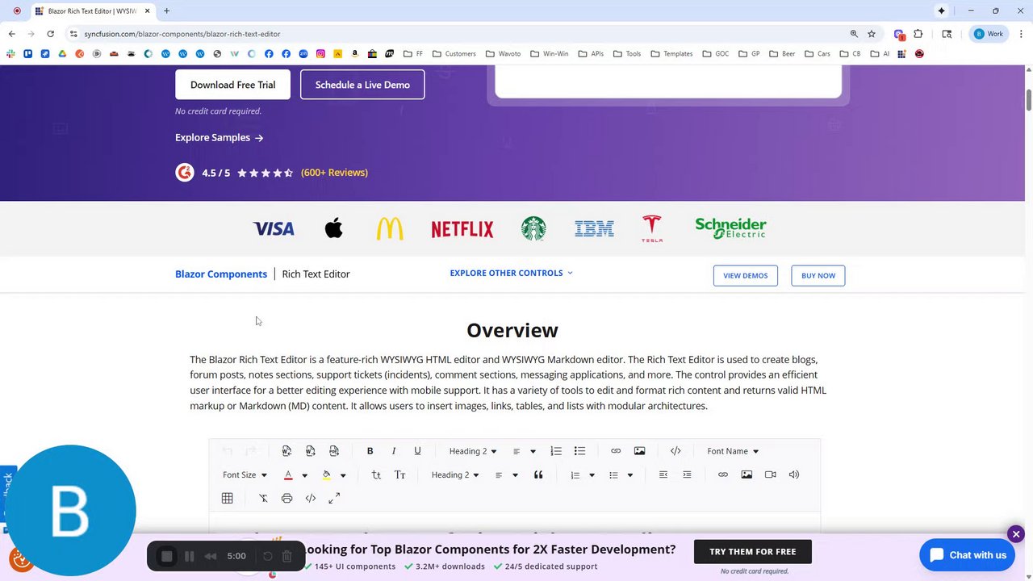Click the Buy Now button

coord(818,275)
